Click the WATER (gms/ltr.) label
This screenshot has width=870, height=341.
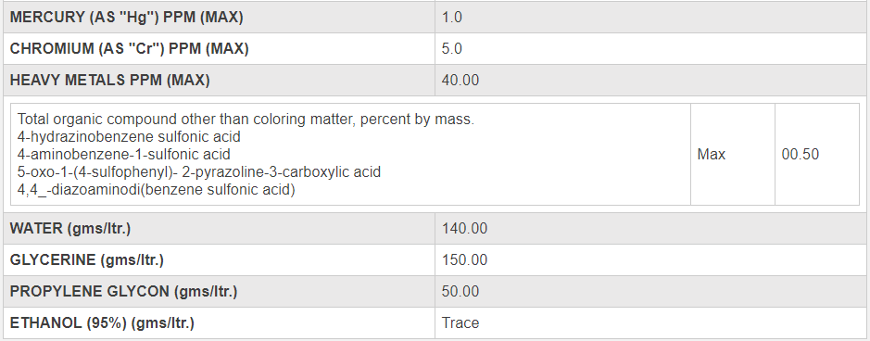(x=70, y=229)
